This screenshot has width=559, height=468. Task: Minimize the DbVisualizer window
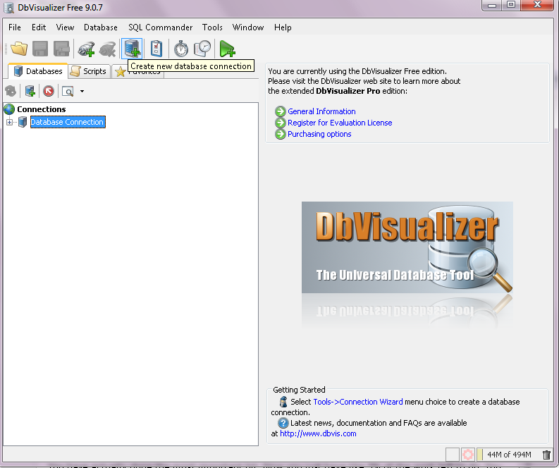(492, 6)
